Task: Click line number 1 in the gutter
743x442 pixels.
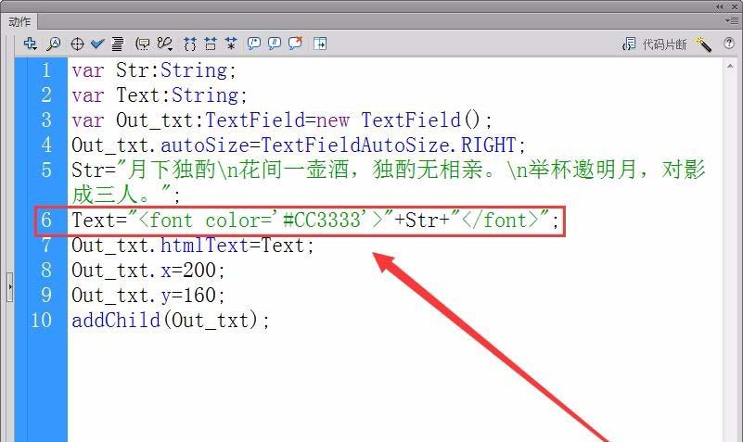Action: click(46, 70)
